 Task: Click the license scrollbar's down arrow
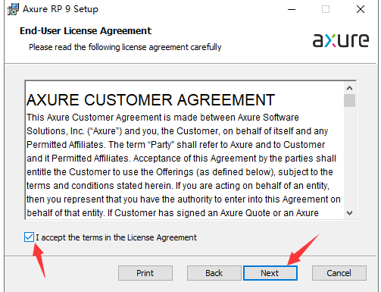click(349, 213)
